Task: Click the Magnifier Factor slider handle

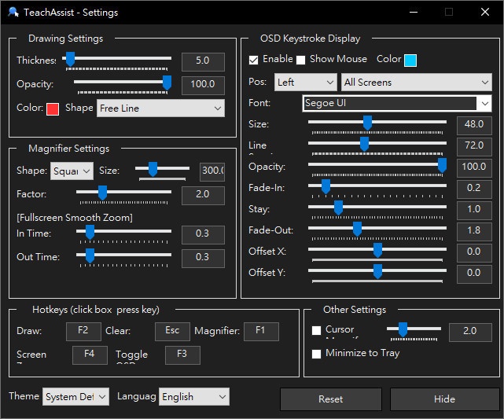Action: tap(102, 193)
